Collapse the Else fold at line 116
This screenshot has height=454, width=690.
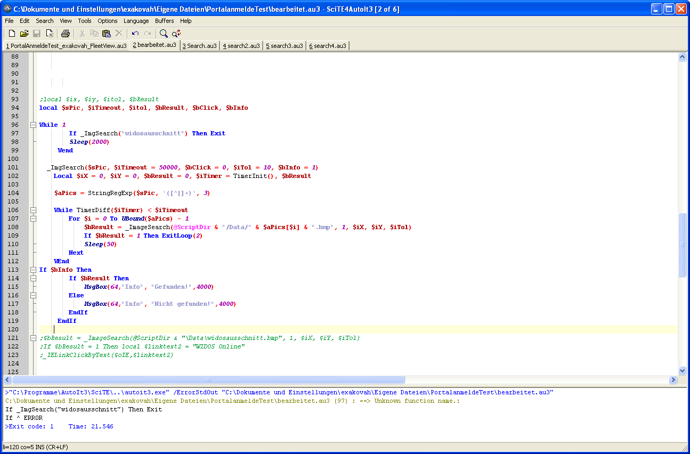click(x=33, y=295)
